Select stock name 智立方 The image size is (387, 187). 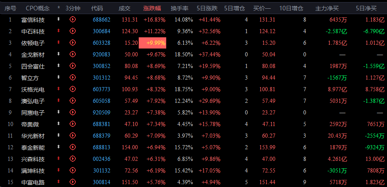point(30,78)
